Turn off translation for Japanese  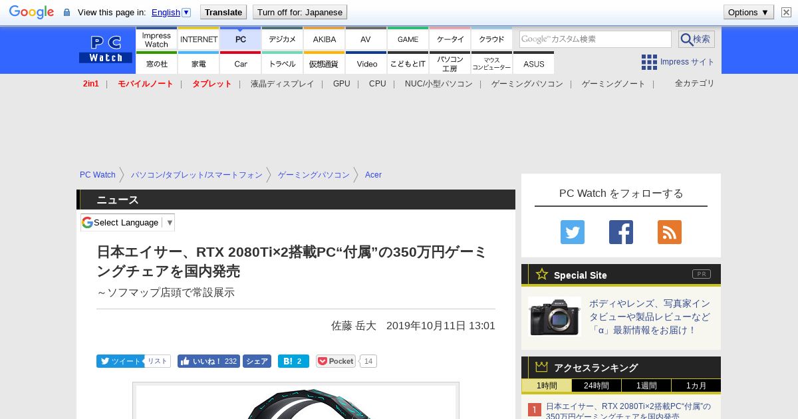(300, 12)
